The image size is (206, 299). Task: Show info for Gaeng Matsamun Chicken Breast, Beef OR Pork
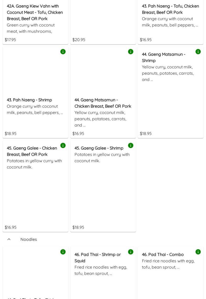pos(131,52)
